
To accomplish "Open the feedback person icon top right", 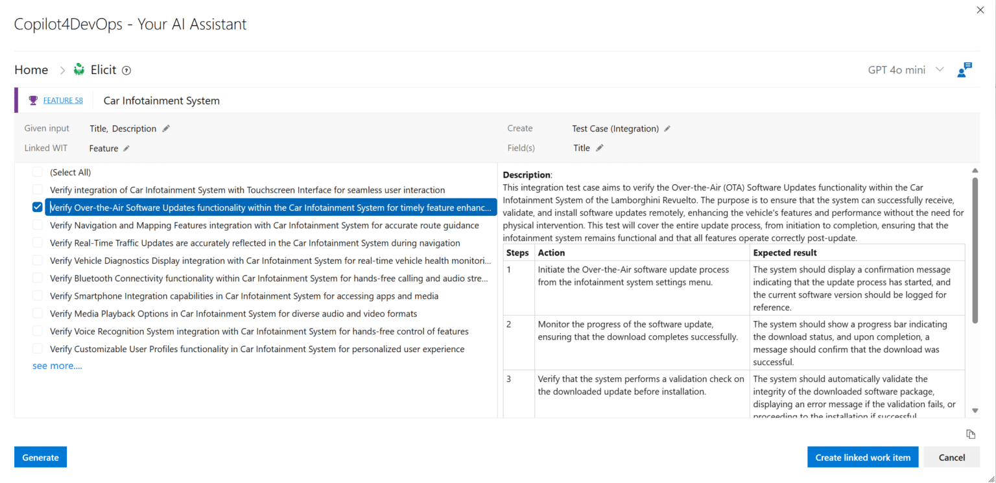I will click(x=964, y=69).
